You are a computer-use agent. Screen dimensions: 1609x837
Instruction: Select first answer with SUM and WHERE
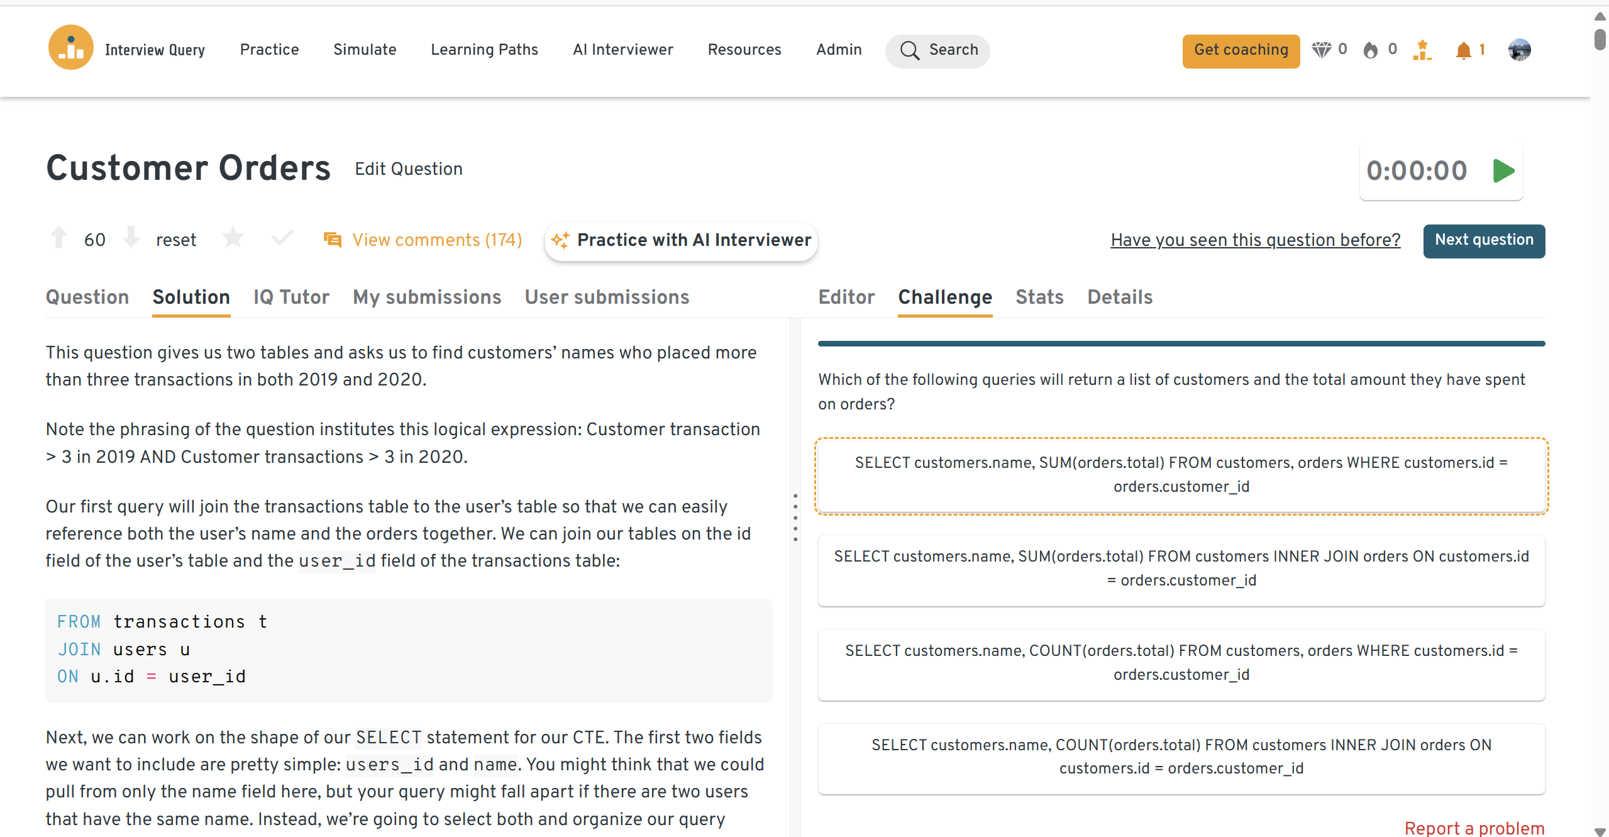[1181, 475]
